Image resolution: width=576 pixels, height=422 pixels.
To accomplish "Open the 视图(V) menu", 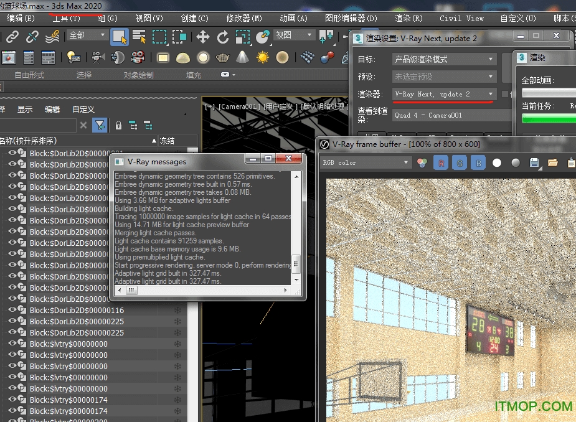I will (149, 19).
